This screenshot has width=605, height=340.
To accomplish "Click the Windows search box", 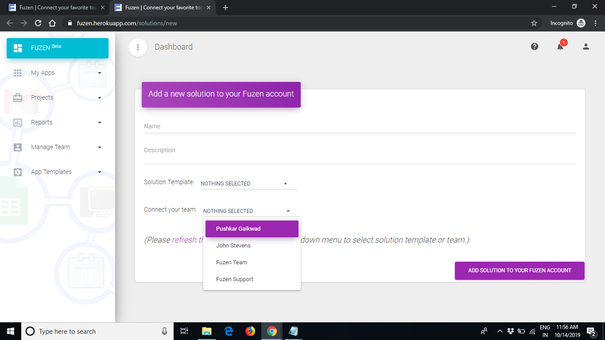I will (97, 331).
